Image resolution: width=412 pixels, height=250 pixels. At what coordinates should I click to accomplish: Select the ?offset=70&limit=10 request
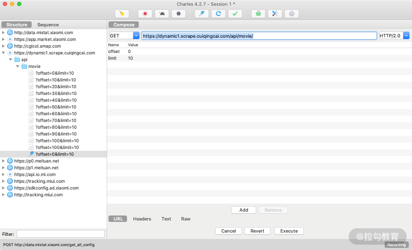click(56, 121)
